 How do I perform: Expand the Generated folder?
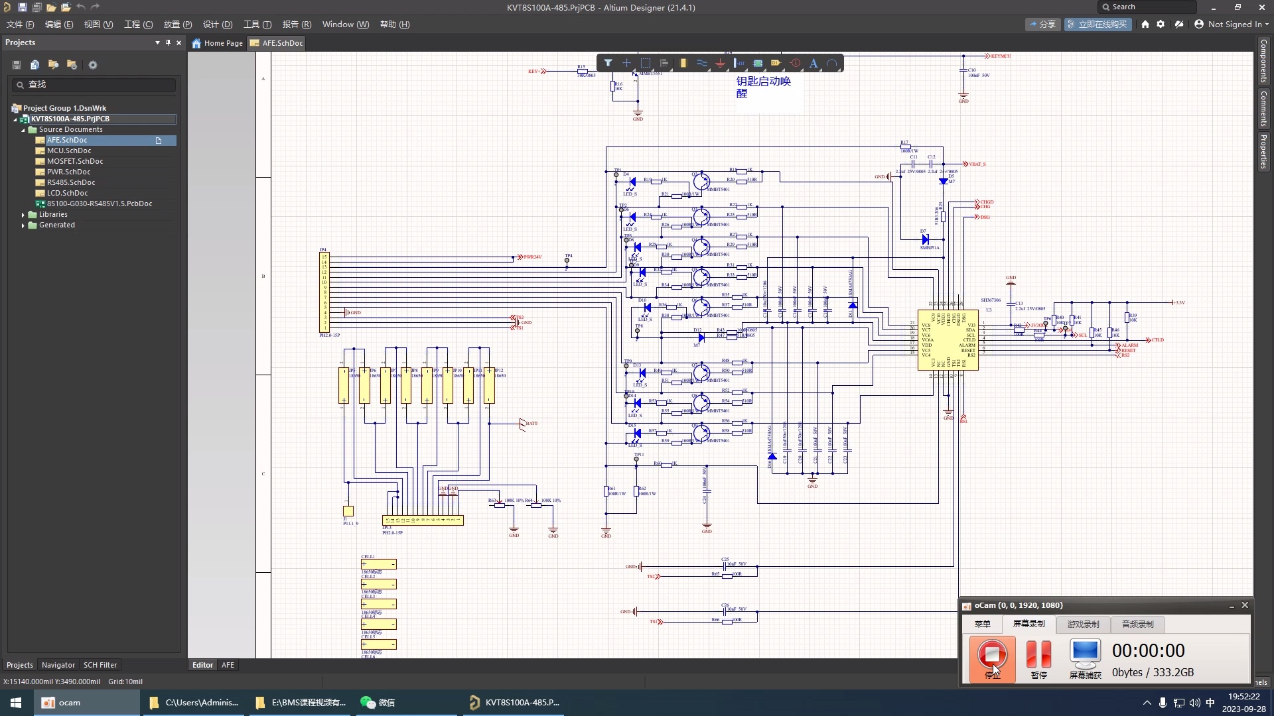click(23, 225)
